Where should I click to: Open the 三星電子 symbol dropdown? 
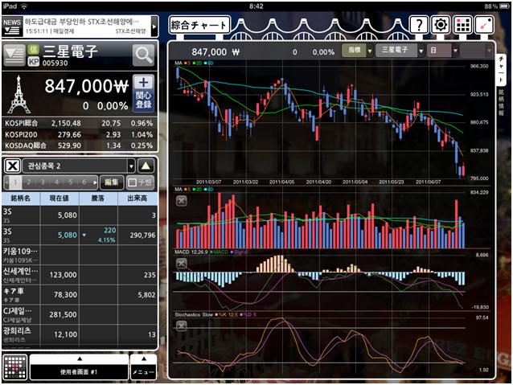coord(400,51)
